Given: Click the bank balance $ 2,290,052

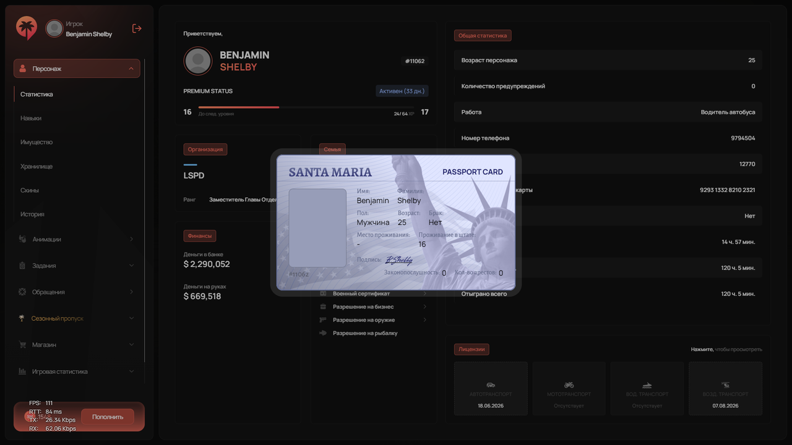Looking at the screenshot, I should tap(207, 264).
